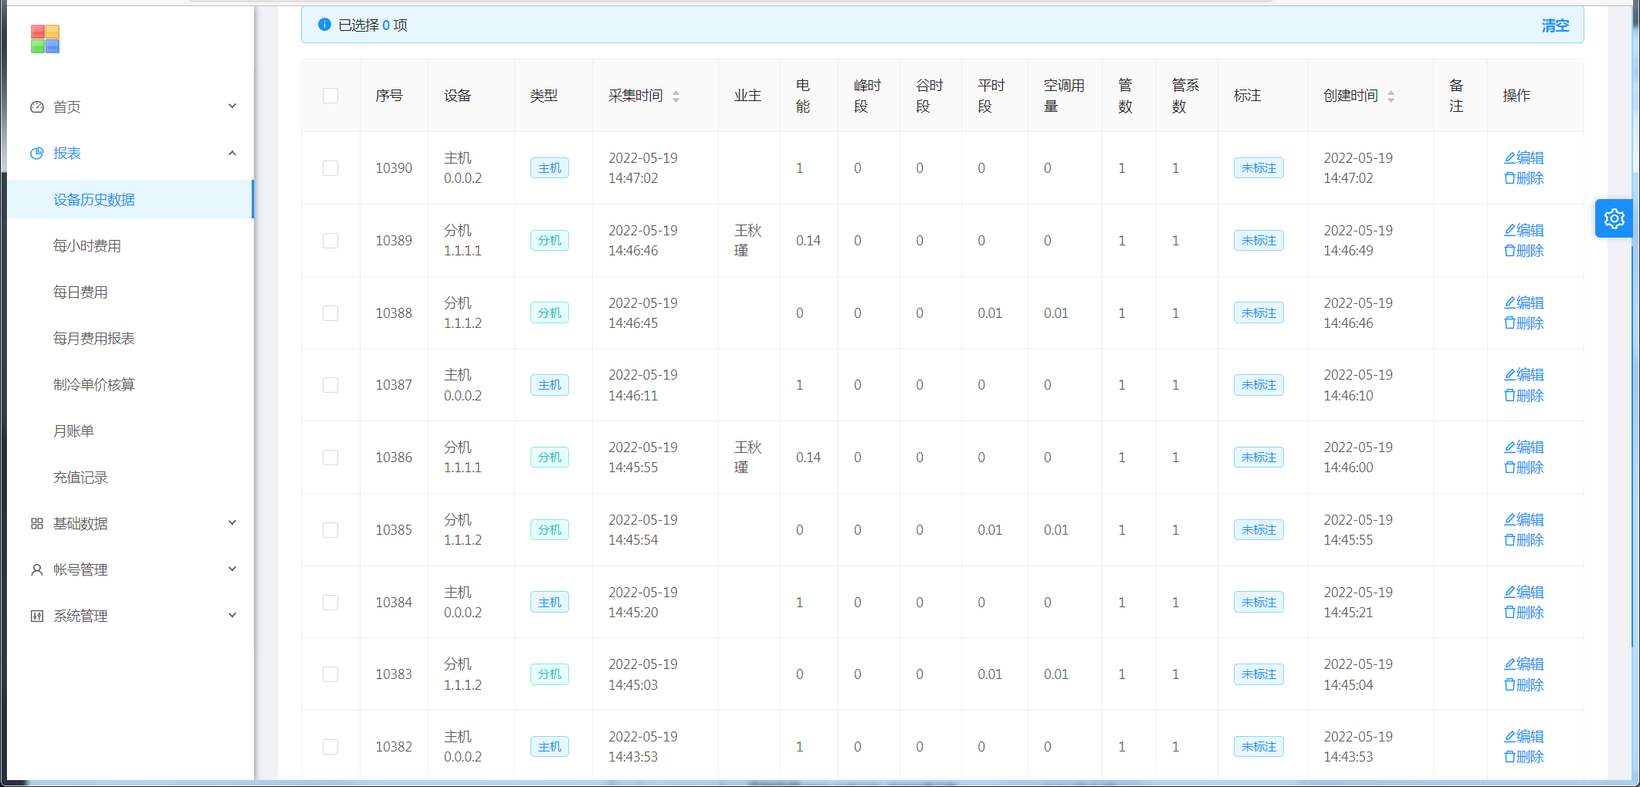
Task: Click the 清空 link to clear selection
Action: click(x=1555, y=25)
